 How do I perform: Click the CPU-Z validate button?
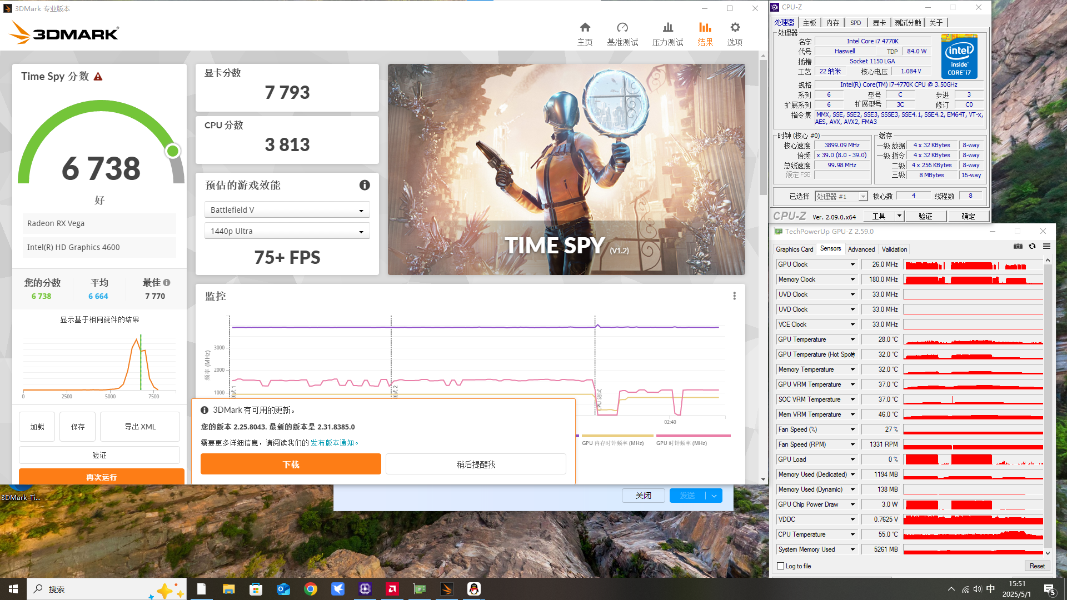tap(925, 216)
